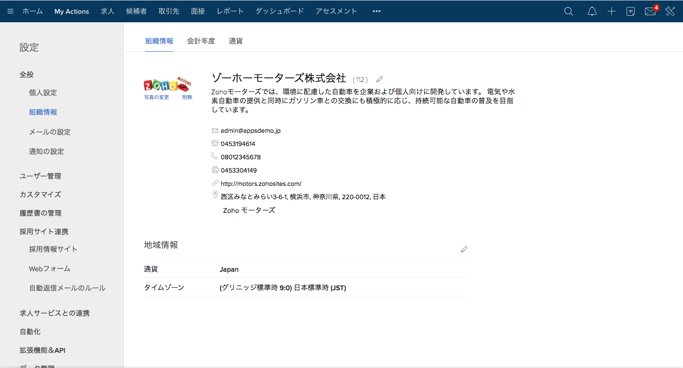Click the ゾーホーモーターズ株式会社 company title

point(279,78)
